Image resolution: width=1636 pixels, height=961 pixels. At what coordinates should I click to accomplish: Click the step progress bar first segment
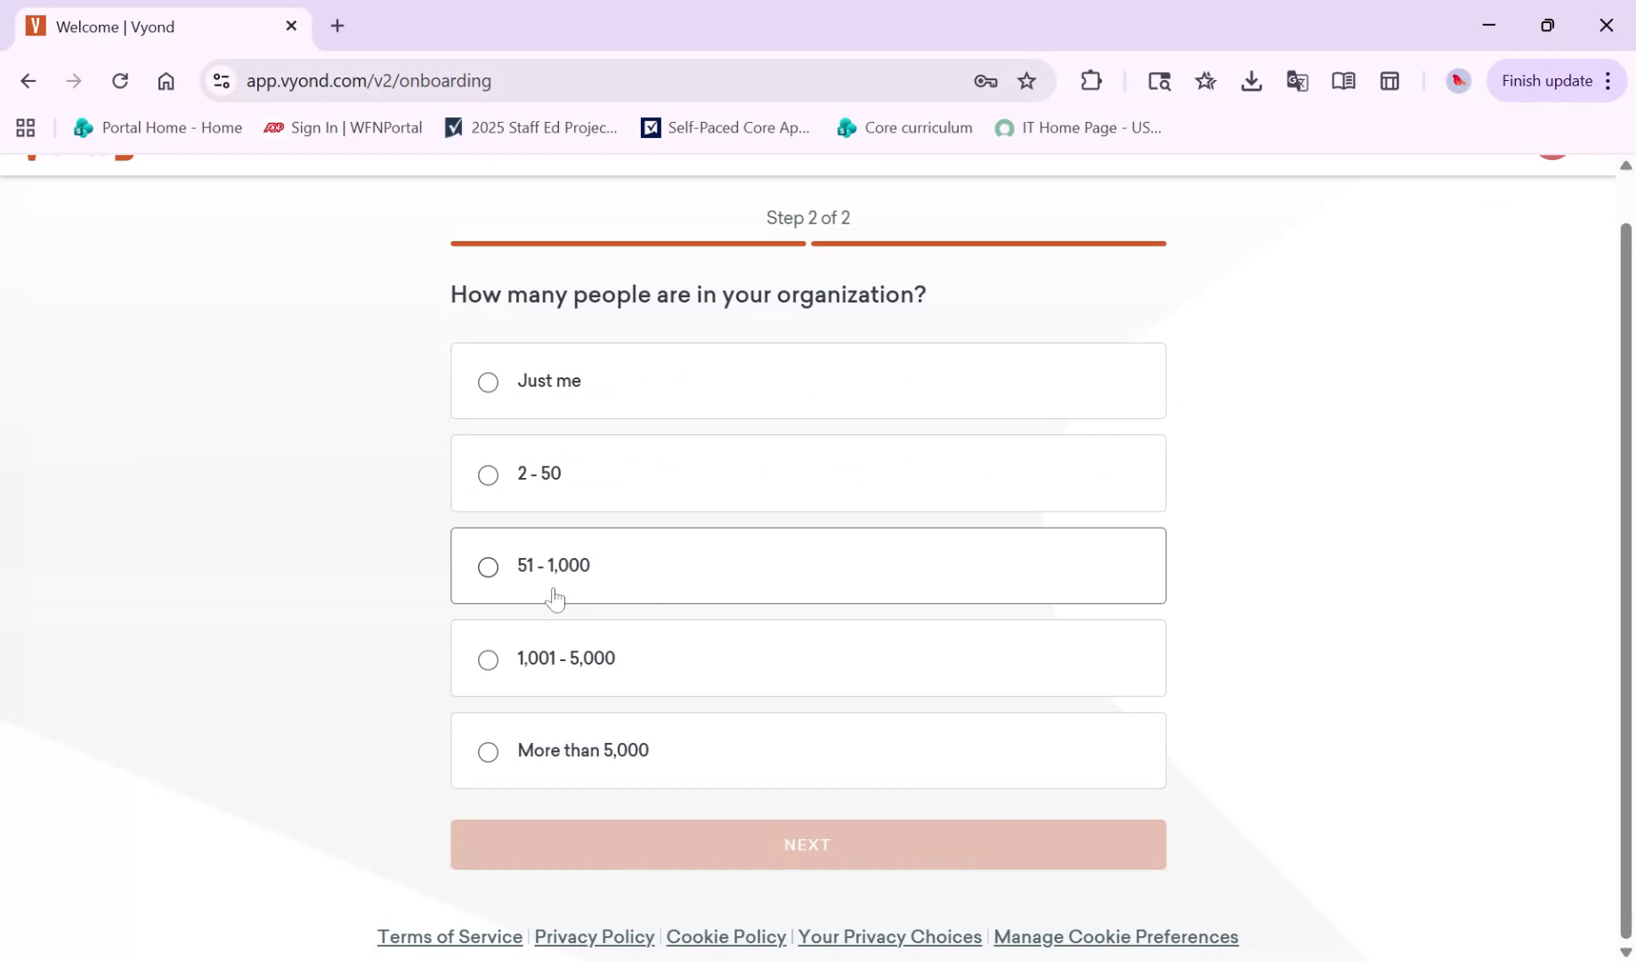click(628, 244)
